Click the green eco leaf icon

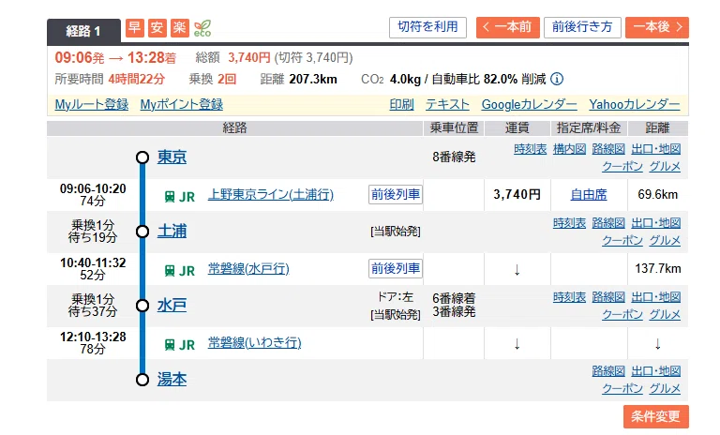point(202,28)
